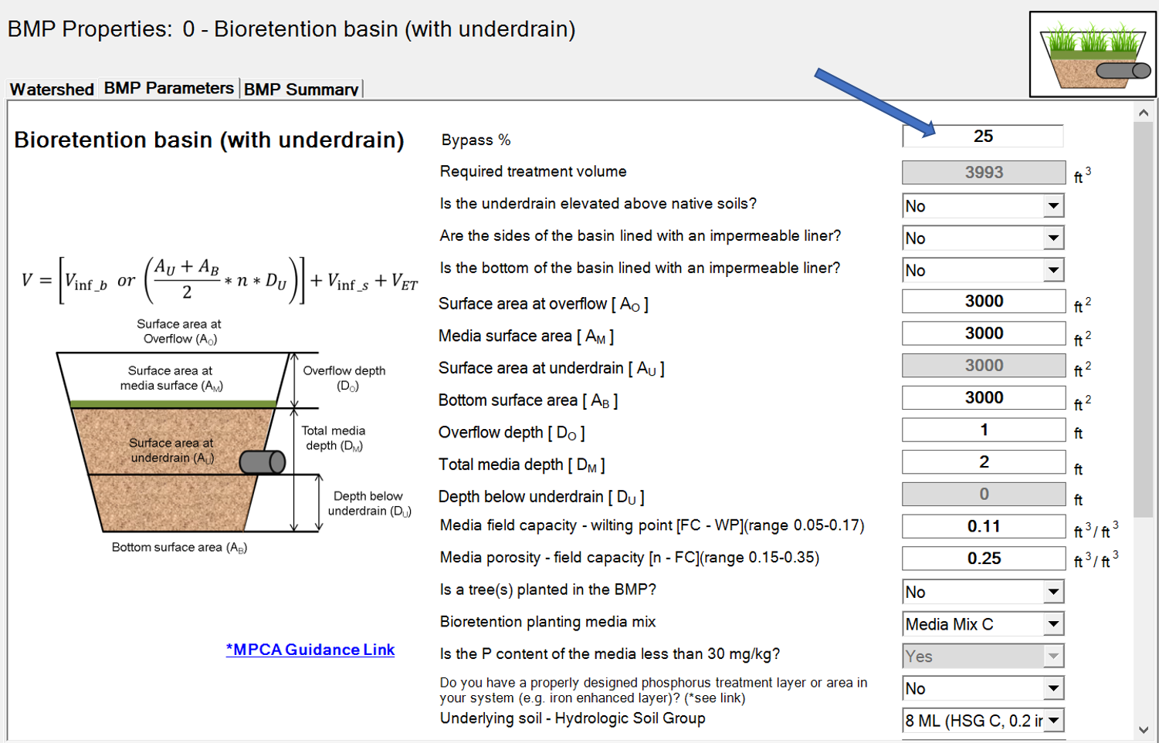Viewport: 1159px width, 743px height.
Task: Click the underdrain pipe in the diagram
Action: point(263,462)
